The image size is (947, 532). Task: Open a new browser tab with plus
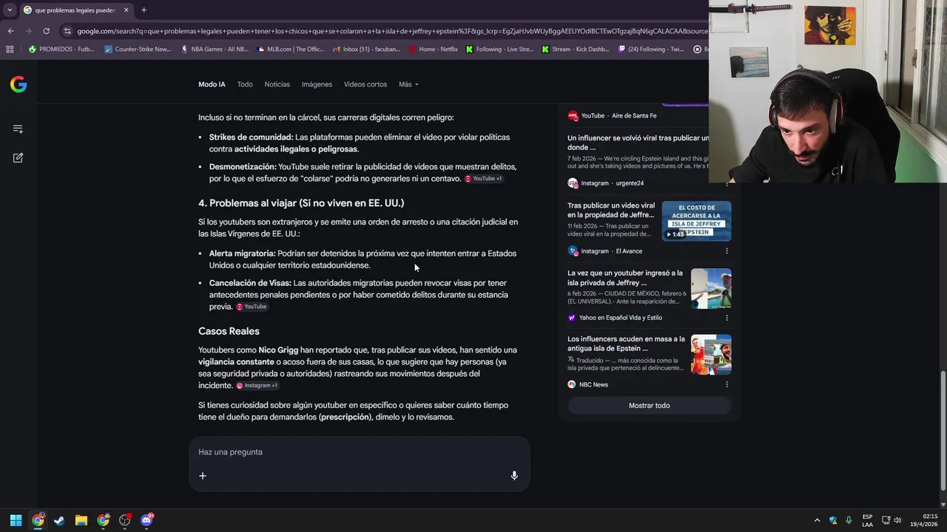click(144, 10)
